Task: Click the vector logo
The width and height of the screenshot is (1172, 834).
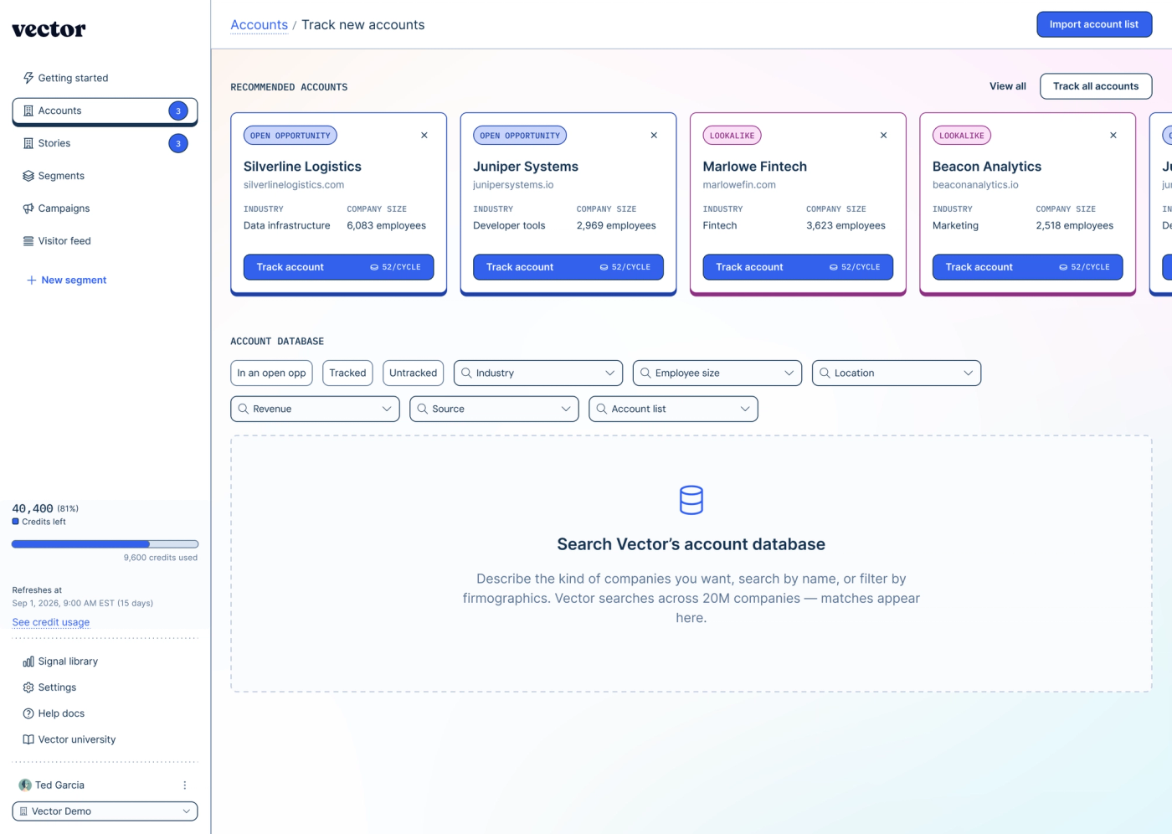Action: [49, 29]
